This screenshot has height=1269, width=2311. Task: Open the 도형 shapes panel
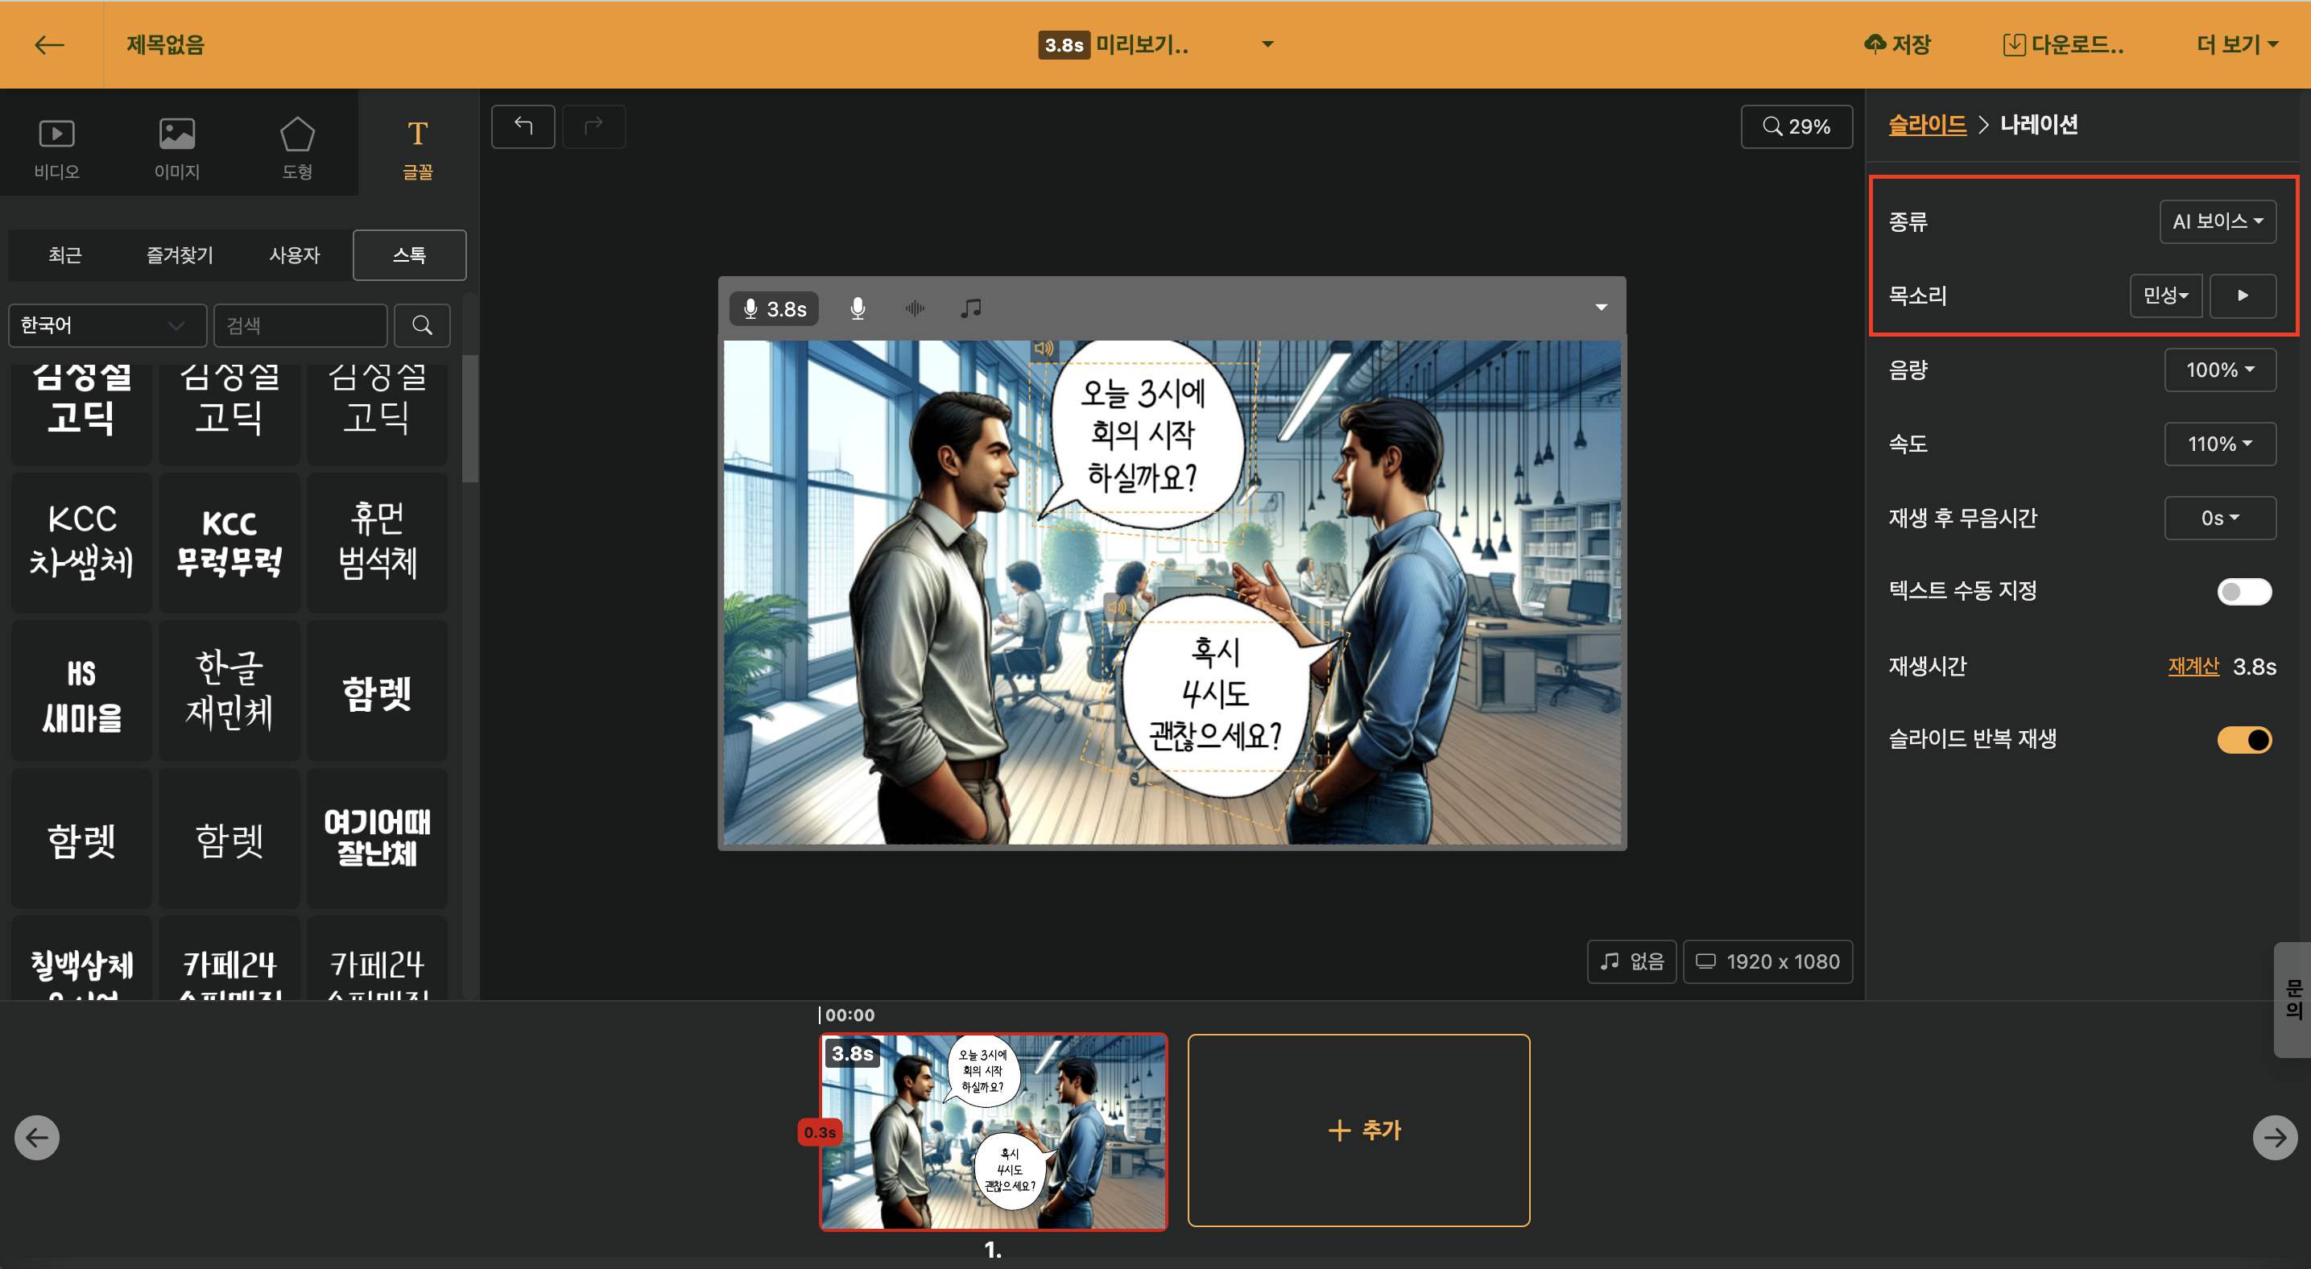pos(297,147)
